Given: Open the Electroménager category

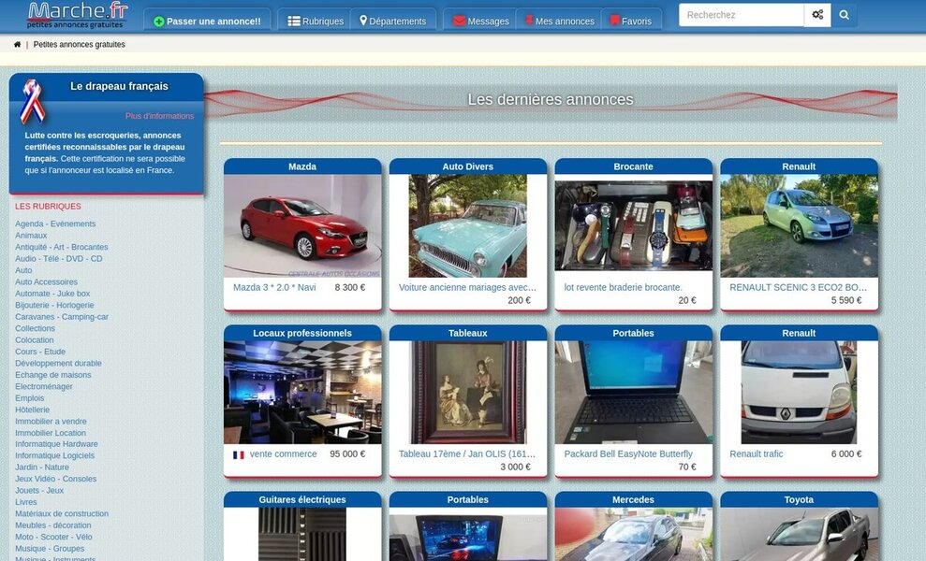Looking at the screenshot, I should [x=44, y=386].
